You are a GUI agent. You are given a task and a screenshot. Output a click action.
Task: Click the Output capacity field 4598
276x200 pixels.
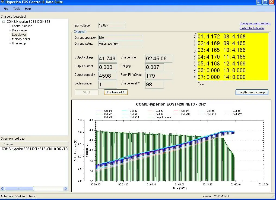pos(107,76)
